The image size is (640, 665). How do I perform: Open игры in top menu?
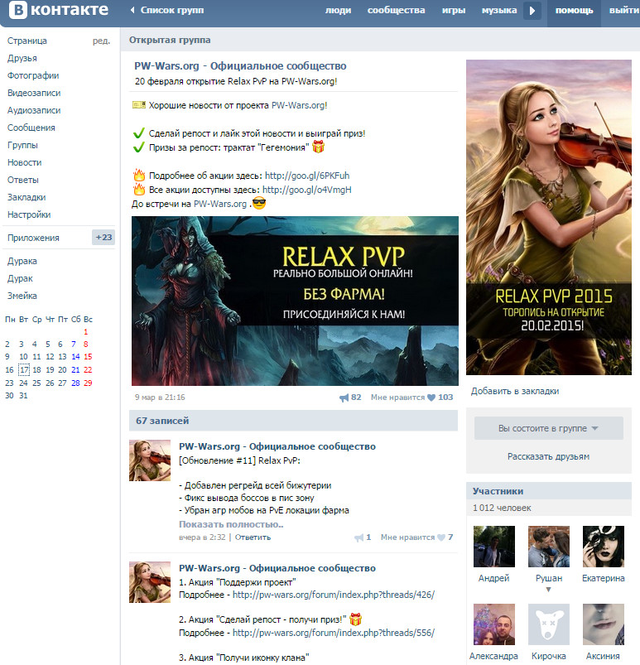pyautogui.click(x=454, y=10)
